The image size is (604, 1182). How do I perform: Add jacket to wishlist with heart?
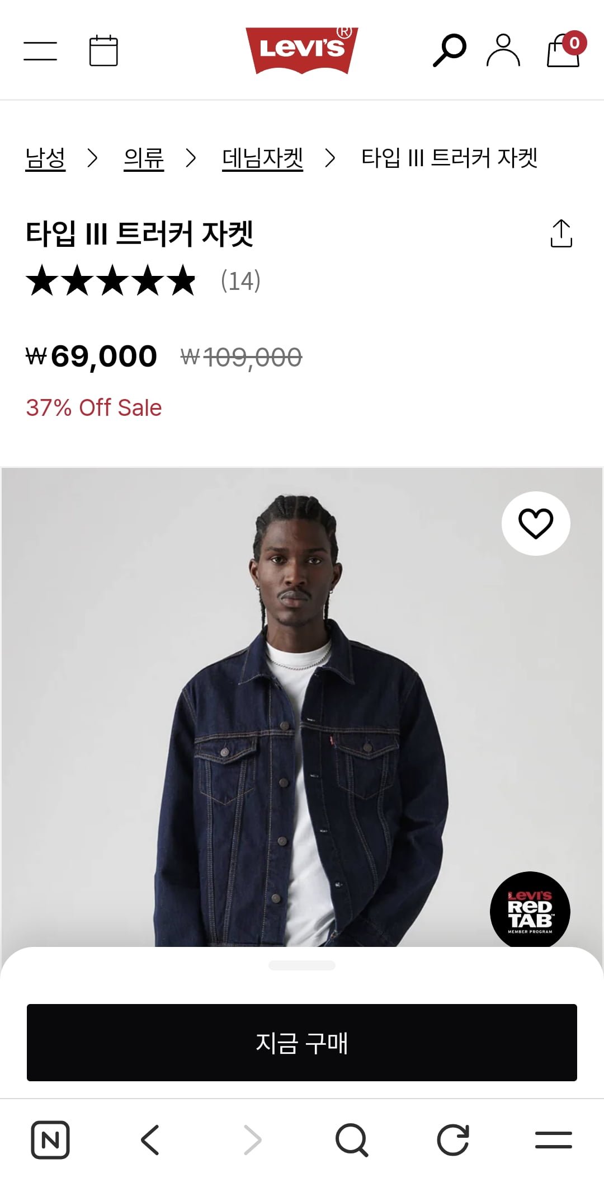tap(536, 524)
